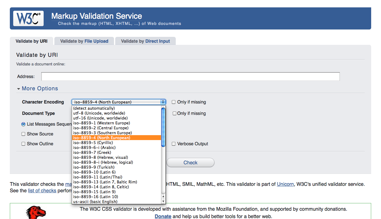Click the Mozilla dinosaur logo

(x=36, y=212)
